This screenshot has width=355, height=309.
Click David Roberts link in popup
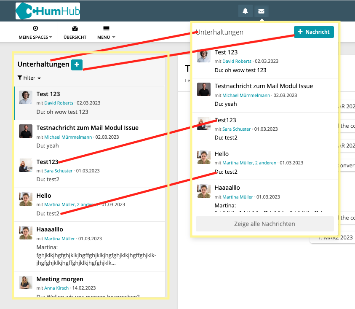click(x=237, y=61)
